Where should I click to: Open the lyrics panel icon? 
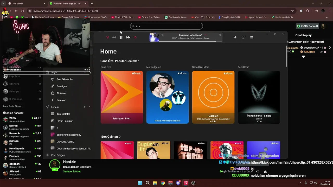[x=244, y=37]
